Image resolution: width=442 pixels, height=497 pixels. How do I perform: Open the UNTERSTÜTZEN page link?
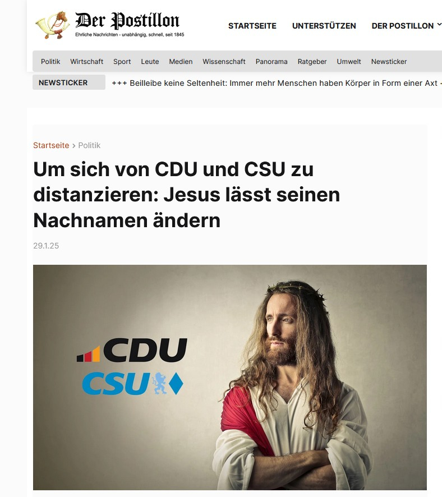[x=324, y=26]
